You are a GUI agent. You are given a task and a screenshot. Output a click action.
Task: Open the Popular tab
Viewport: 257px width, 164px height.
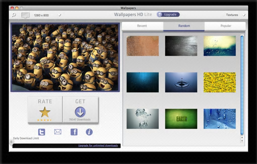click(x=225, y=26)
